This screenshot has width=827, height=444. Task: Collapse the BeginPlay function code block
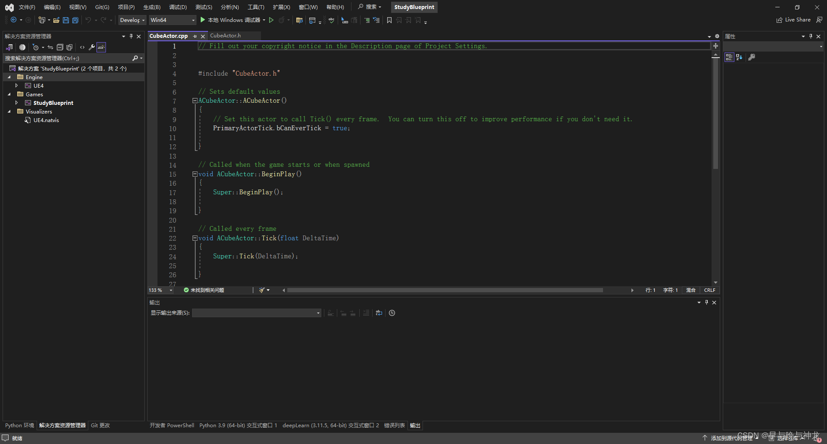(195, 174)
